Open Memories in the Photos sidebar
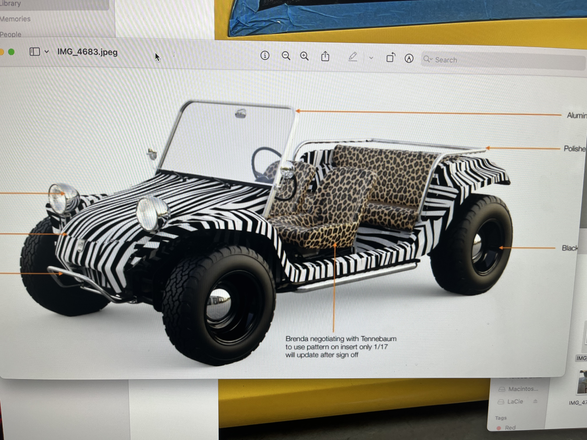This screenshot has width=587, height=440. [x=15, y=19]
